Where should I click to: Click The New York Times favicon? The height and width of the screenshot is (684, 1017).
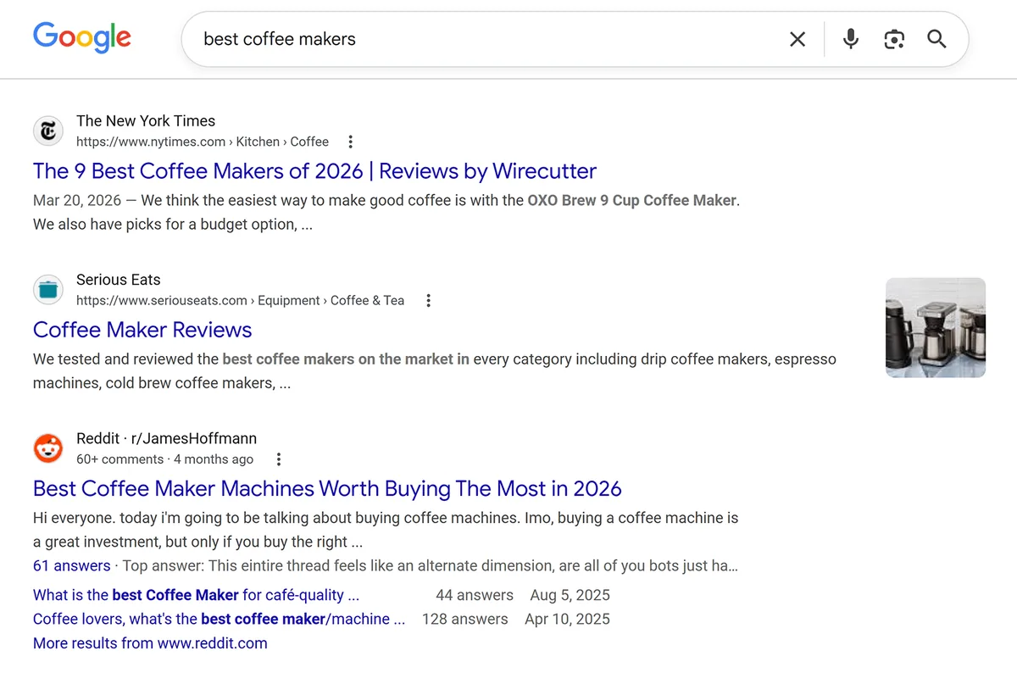tap(48, 131)
